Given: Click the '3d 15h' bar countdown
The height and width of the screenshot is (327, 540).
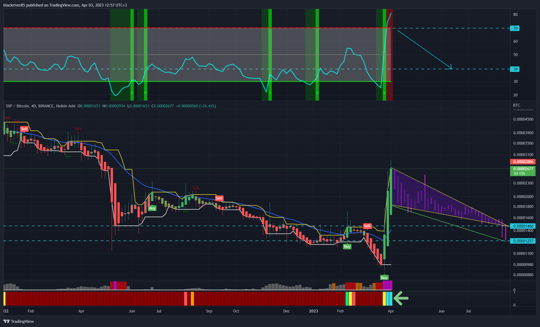Looking at the screenshot, I should [519, 174].
